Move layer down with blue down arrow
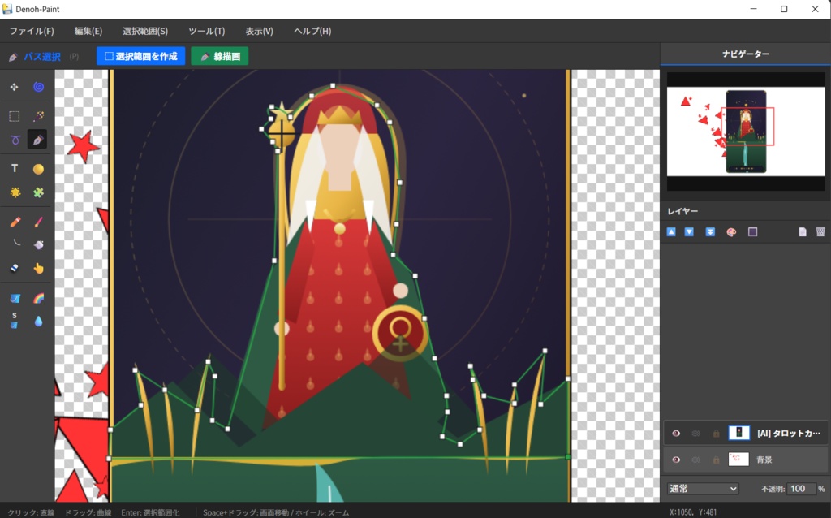Image resolution: width=831 pixels, height=518 pixels. (x=689, y=231)
